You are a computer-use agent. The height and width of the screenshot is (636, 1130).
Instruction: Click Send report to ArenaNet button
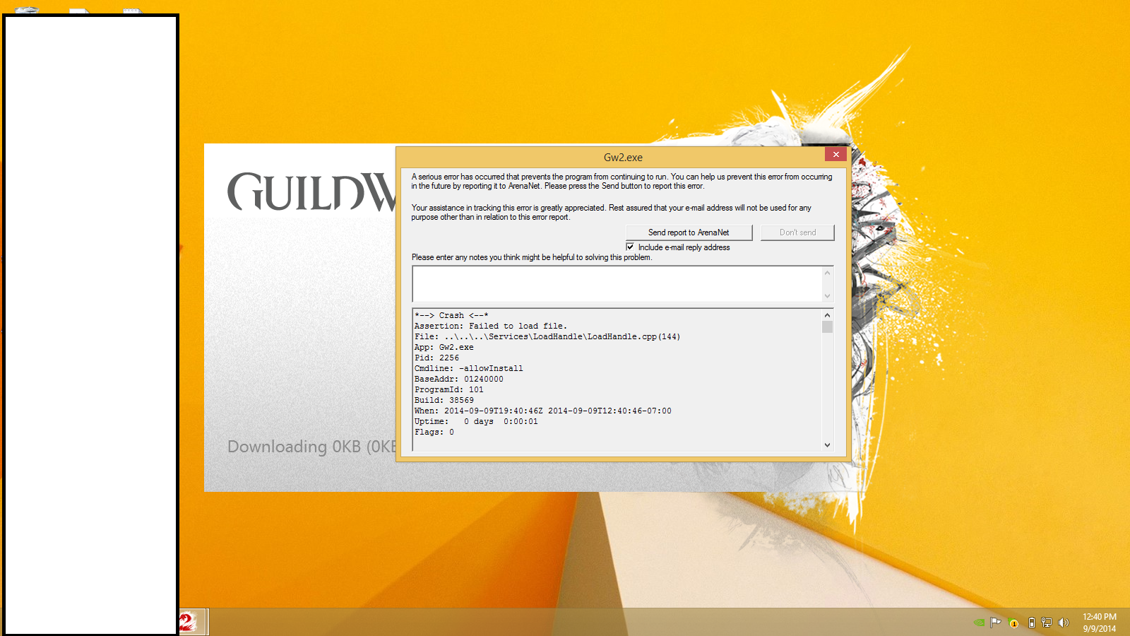coord(689,232)
